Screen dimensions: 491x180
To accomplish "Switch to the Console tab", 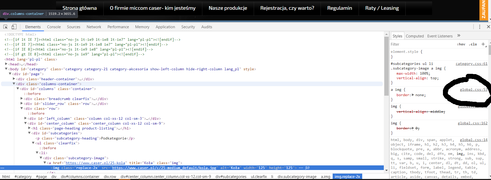I will pos(54,27).
